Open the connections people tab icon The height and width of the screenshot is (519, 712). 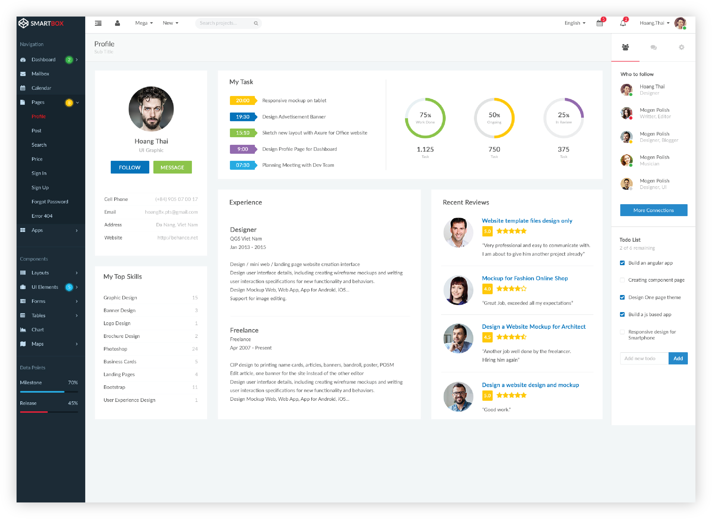[x=625, y=47]
